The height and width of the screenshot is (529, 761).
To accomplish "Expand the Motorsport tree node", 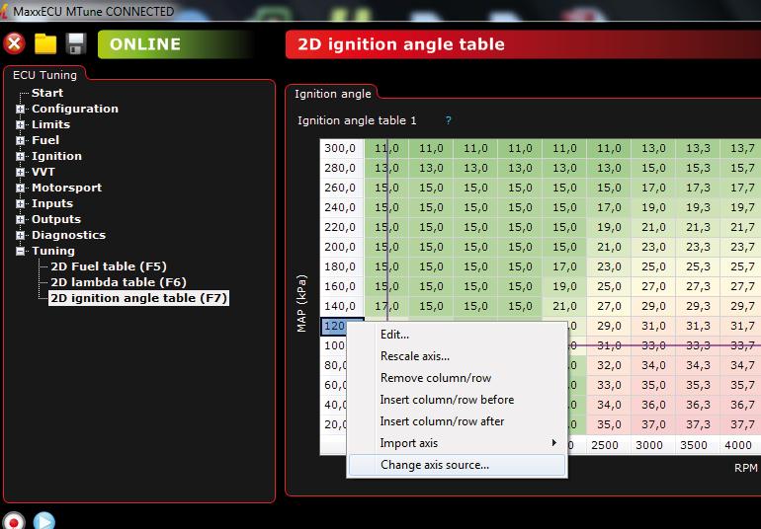I will (20, 188).
